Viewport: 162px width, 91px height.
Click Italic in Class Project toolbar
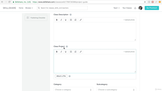tap(61, 52)
